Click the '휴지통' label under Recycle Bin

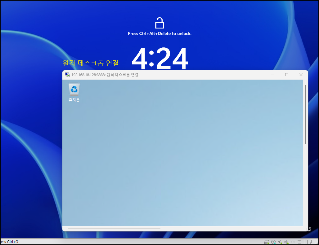point(74,100)
